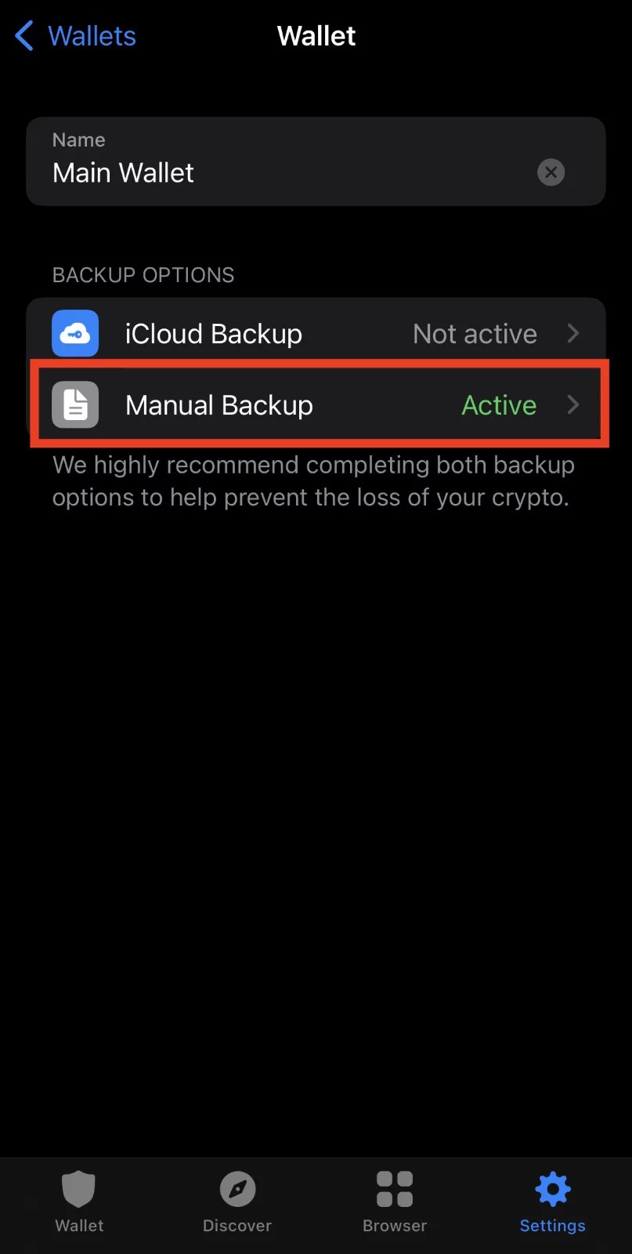The width and height of the screenshot is (632, 1254).
Task: Go back using the Wallets link
Action: coord(92,35)
